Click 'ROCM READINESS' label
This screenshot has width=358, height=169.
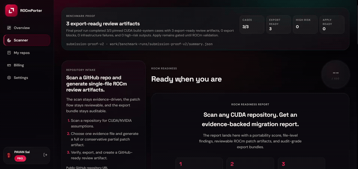click(164, 68)
